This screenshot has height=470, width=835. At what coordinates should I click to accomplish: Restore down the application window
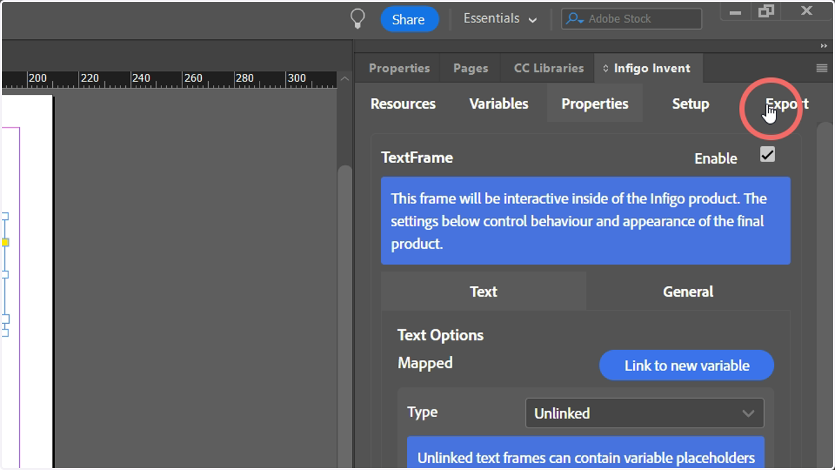tap(766, 11)
